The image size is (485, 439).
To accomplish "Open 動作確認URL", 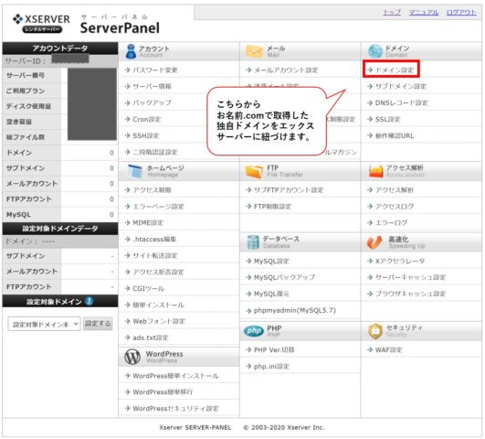I will point(395,135).
